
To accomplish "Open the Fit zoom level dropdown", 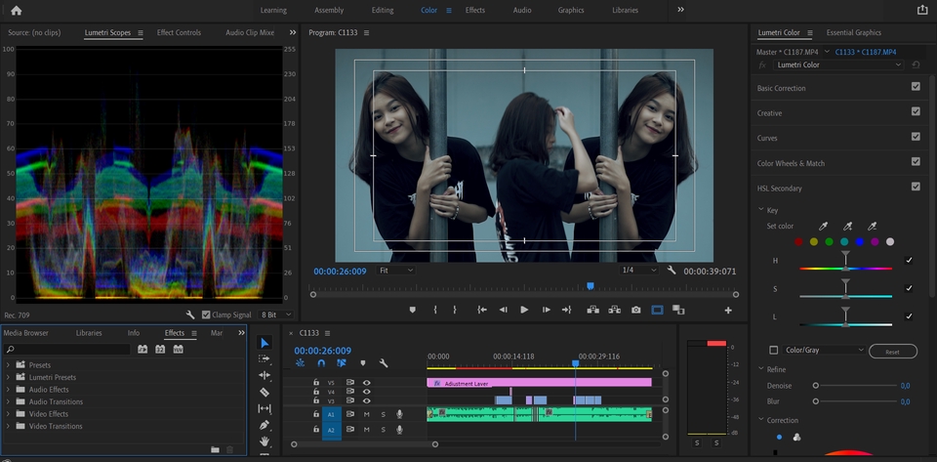I will point(395,271).
